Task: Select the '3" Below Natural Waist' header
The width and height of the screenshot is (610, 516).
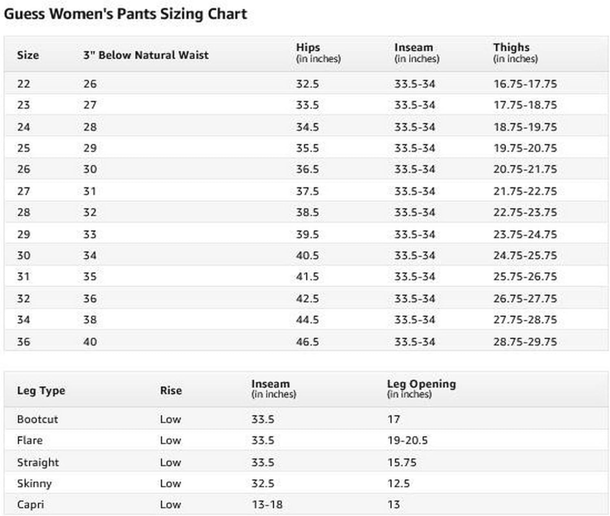Action: 146,55
